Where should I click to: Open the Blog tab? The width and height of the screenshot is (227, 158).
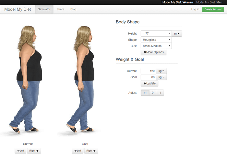[73, 9]
